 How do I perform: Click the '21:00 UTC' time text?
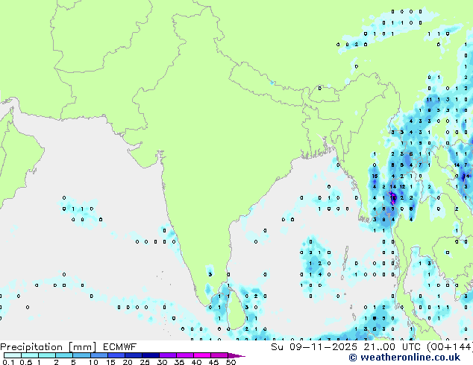(392, 346)
